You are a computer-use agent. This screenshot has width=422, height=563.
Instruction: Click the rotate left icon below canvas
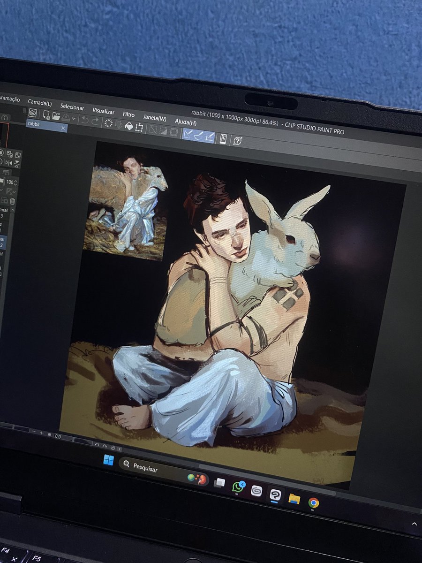coord(97,445)
